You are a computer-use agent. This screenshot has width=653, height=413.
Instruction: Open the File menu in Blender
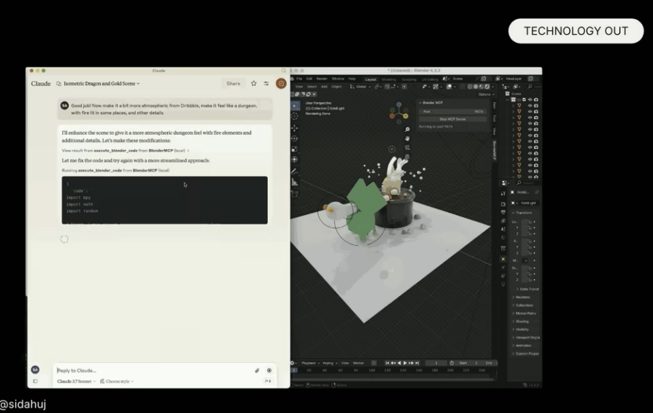pyautogui.click(x=299, y=79)
